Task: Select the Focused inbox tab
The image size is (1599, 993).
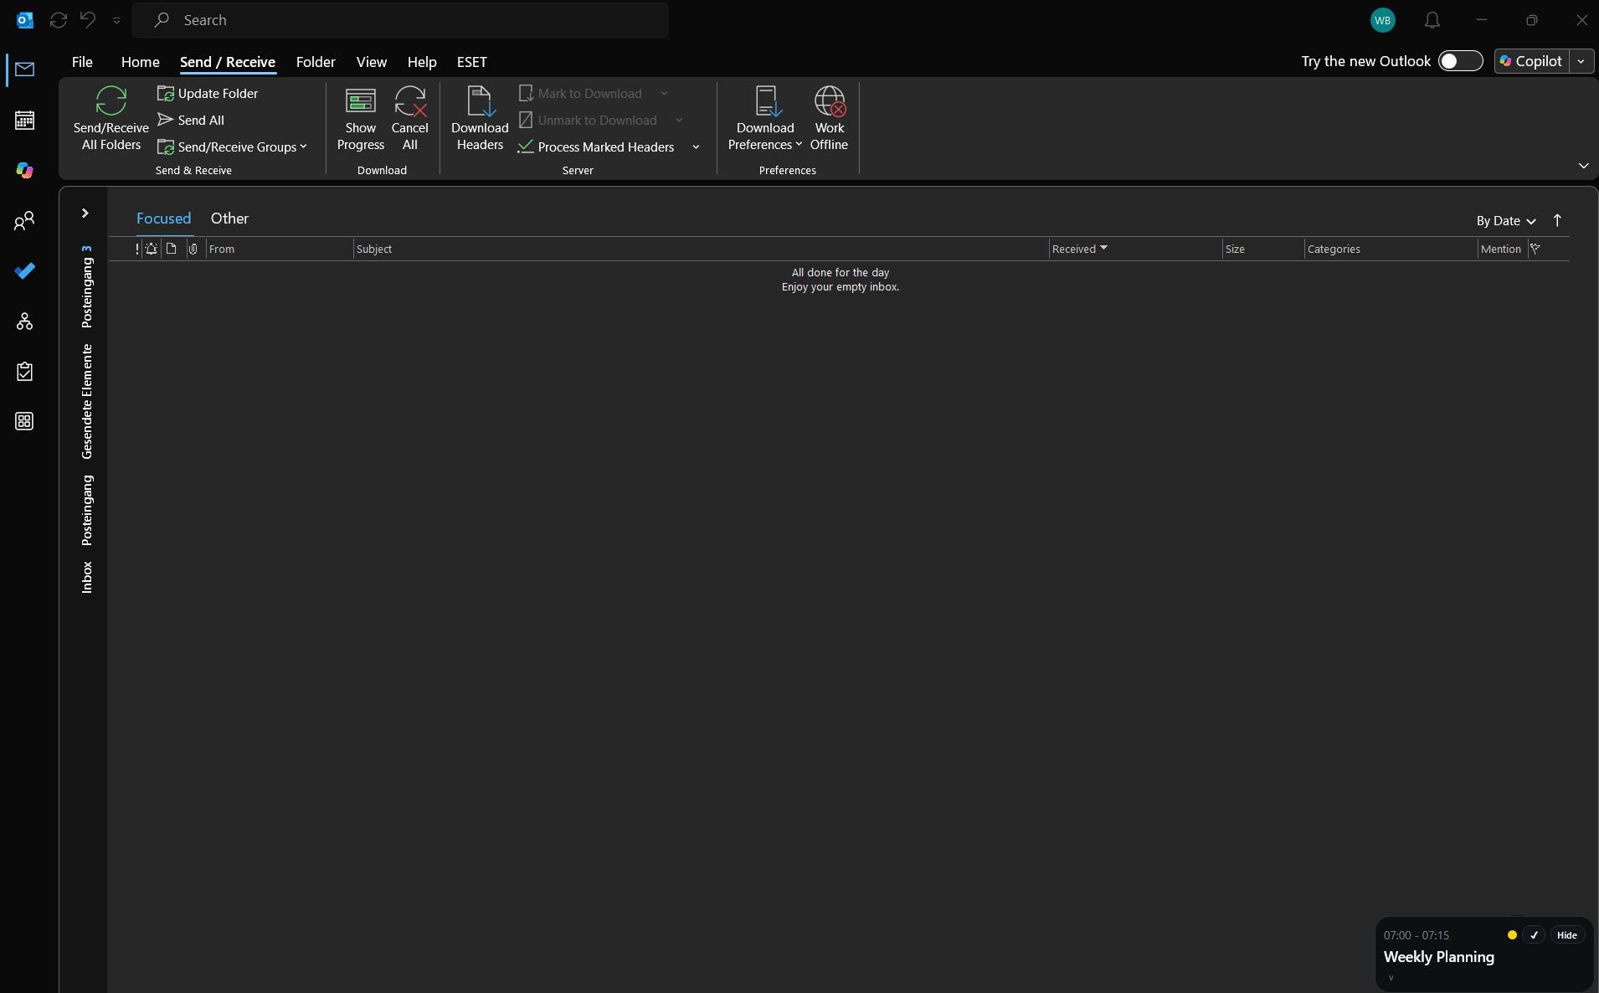Action: coord(164,219)
